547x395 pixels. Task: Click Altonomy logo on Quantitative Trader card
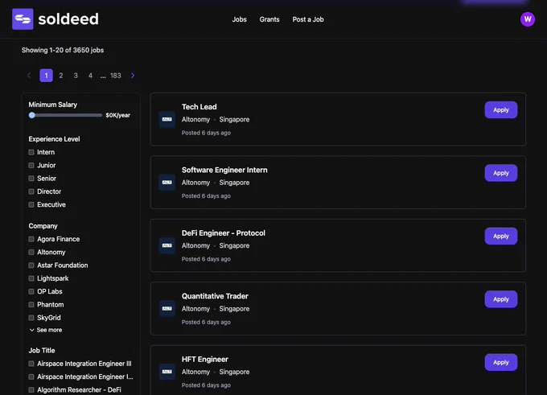pyautogui.click(x=167, y=309)
